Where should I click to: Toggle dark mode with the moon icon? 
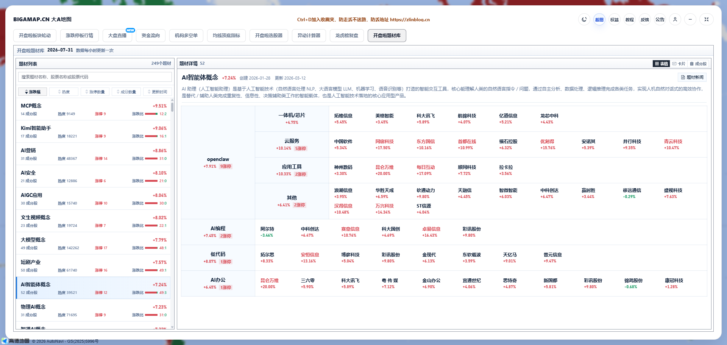[584, 19]
